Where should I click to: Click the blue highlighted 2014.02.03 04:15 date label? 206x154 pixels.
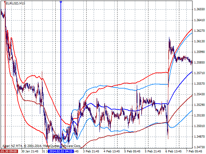61,151
